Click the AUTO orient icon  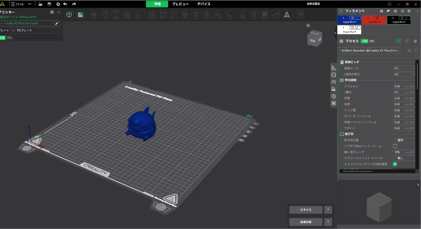tap(116, 15)
